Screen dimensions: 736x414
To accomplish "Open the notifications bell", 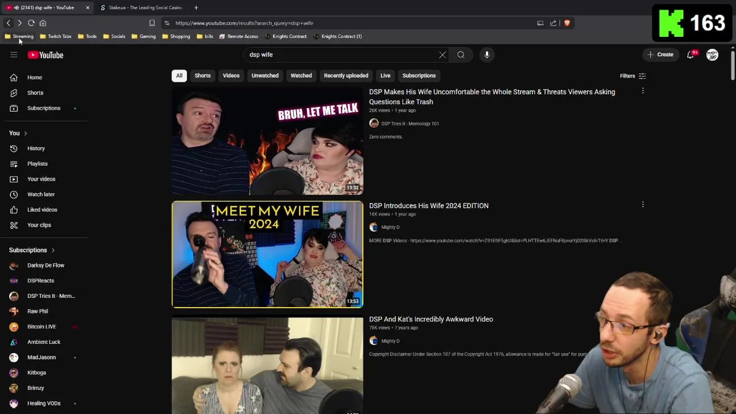I will click(691, 55).
